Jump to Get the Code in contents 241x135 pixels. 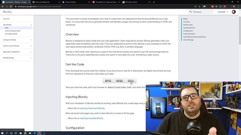coord(188,25)
